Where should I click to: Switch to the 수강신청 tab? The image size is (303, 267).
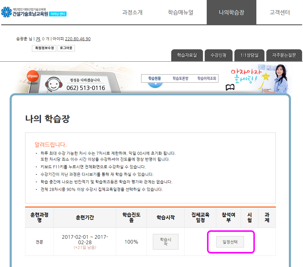218,55
